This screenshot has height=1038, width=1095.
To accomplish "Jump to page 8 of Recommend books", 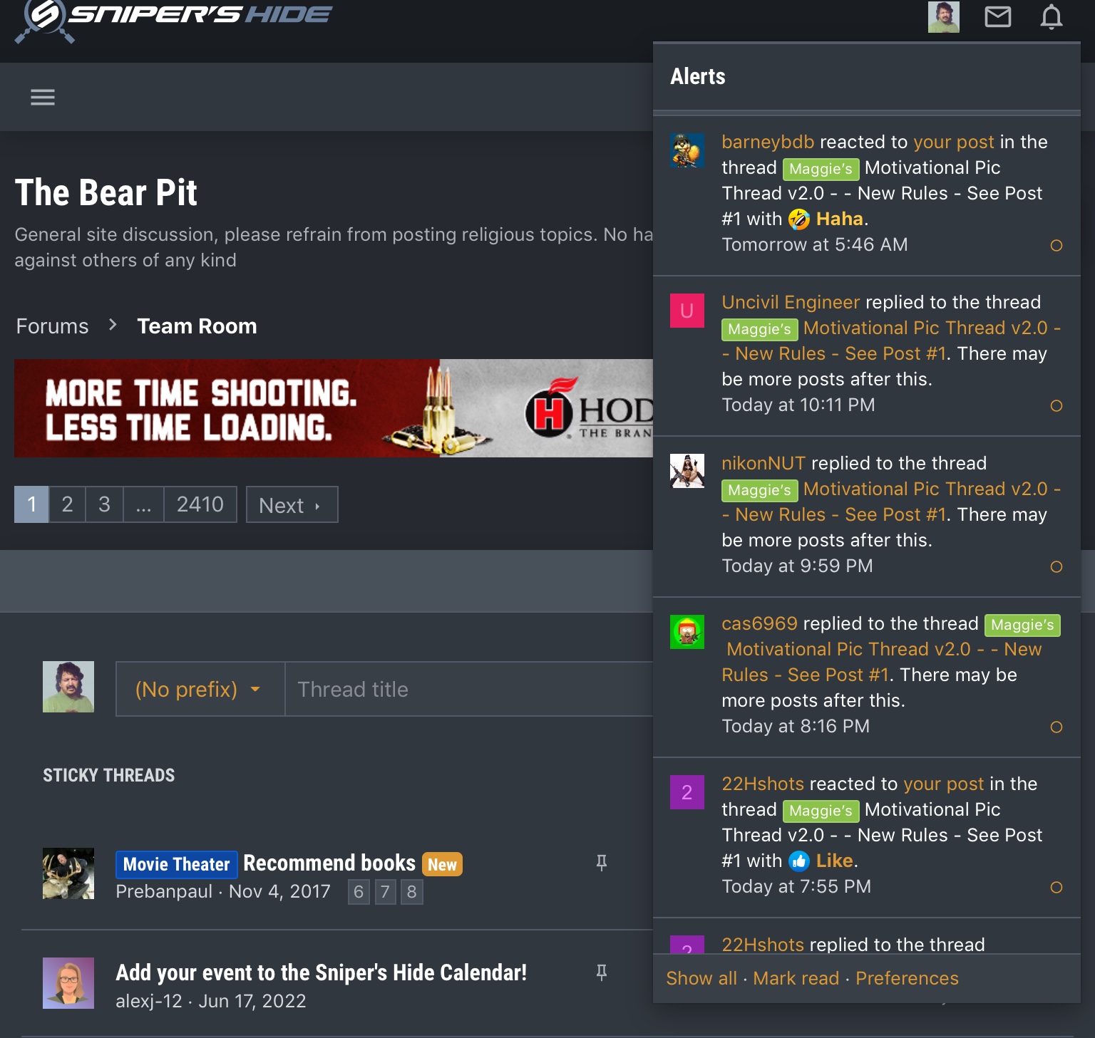I will pos(411,892).
